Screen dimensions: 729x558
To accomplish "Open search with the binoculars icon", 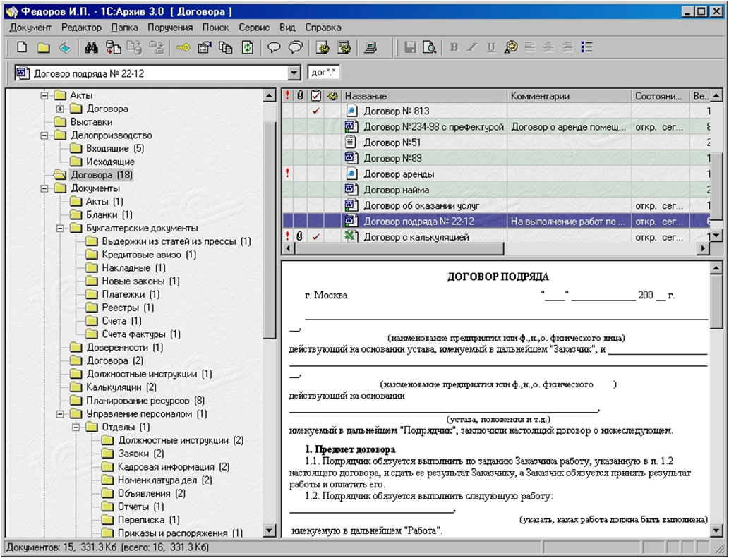I will coord(91,47).
